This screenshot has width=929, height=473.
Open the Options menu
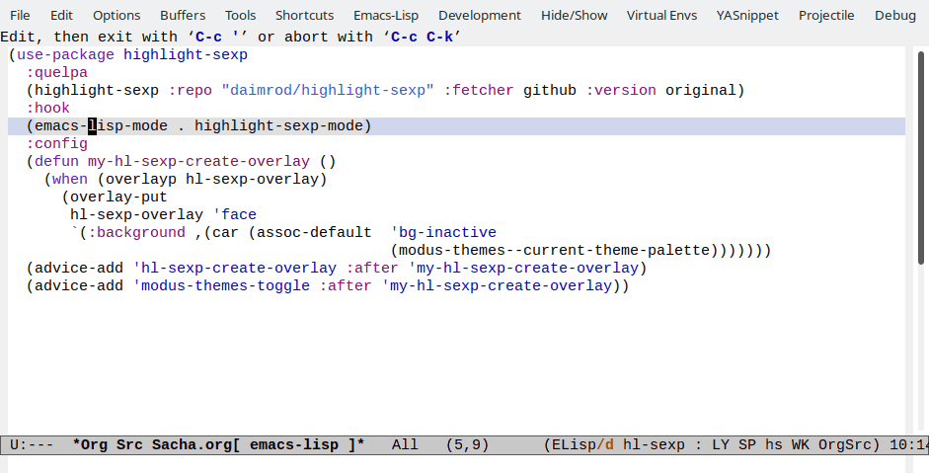click(x=116, y=15)
